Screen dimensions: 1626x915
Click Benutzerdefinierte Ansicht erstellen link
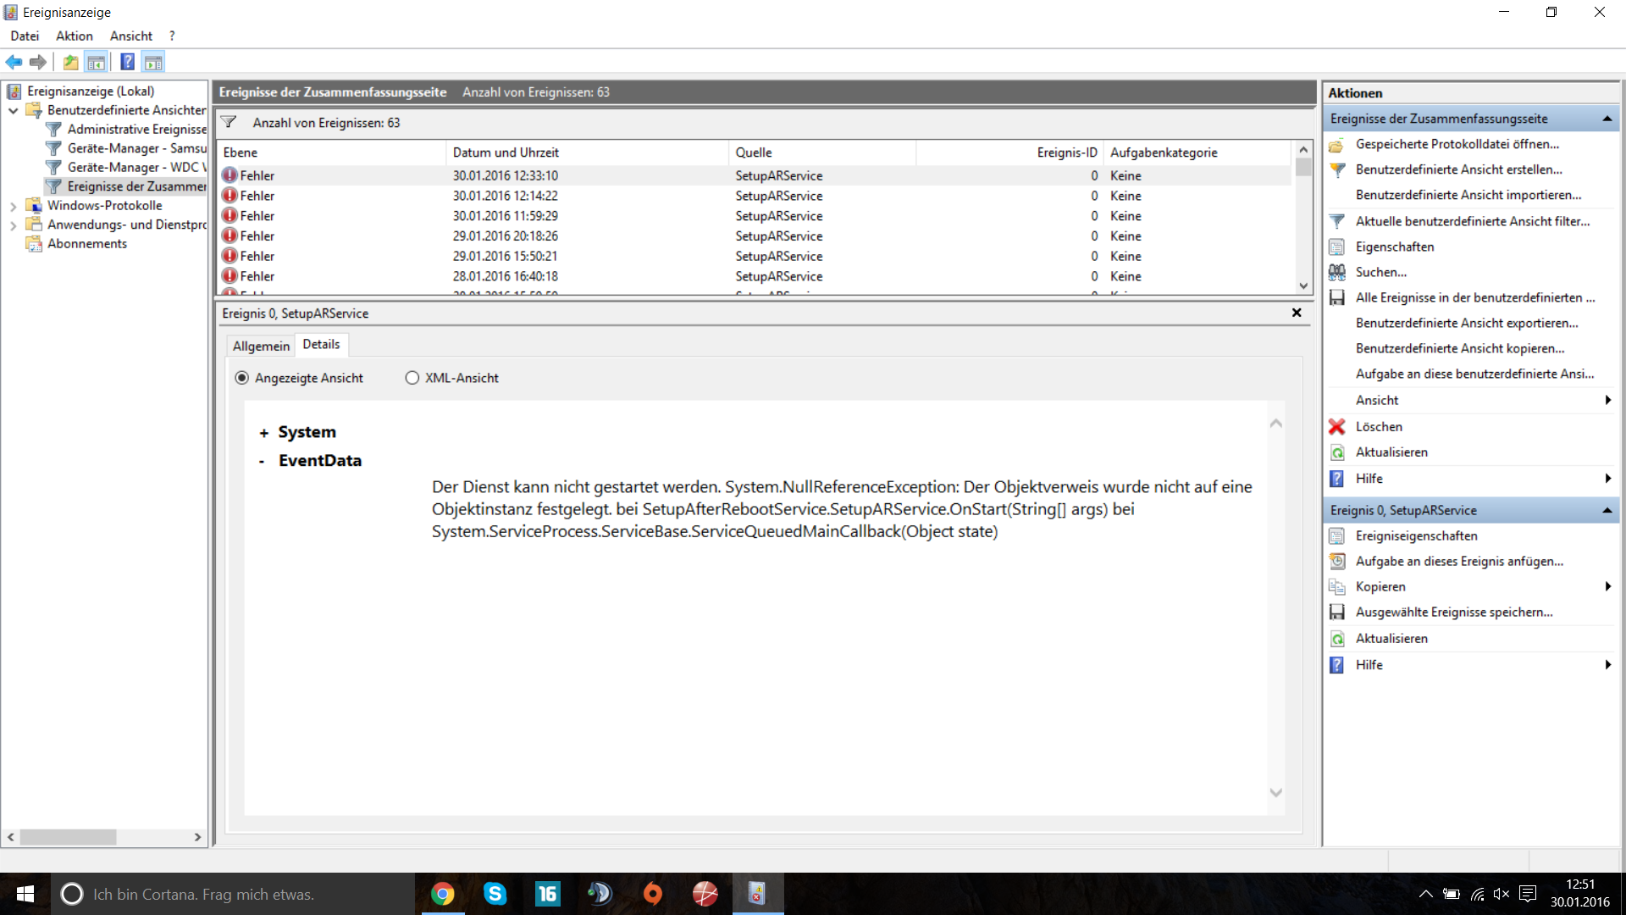[1458, 169]
